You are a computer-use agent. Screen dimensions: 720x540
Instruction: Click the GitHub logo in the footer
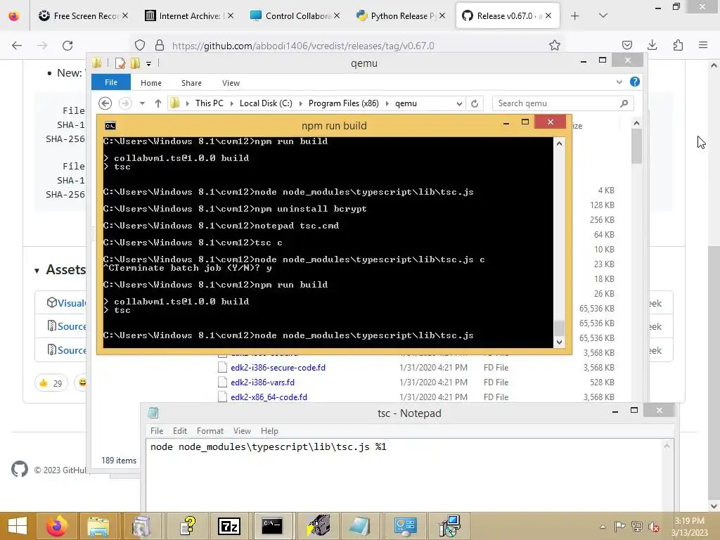pyautogui.click(x=19, y=469)
